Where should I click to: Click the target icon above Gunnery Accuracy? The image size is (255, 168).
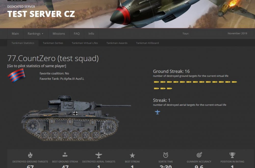199,155
